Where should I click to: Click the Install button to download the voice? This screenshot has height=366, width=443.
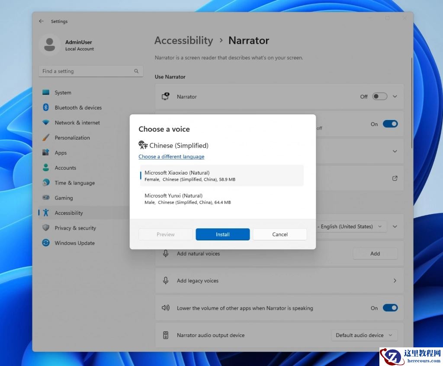(x=222, y=234)
